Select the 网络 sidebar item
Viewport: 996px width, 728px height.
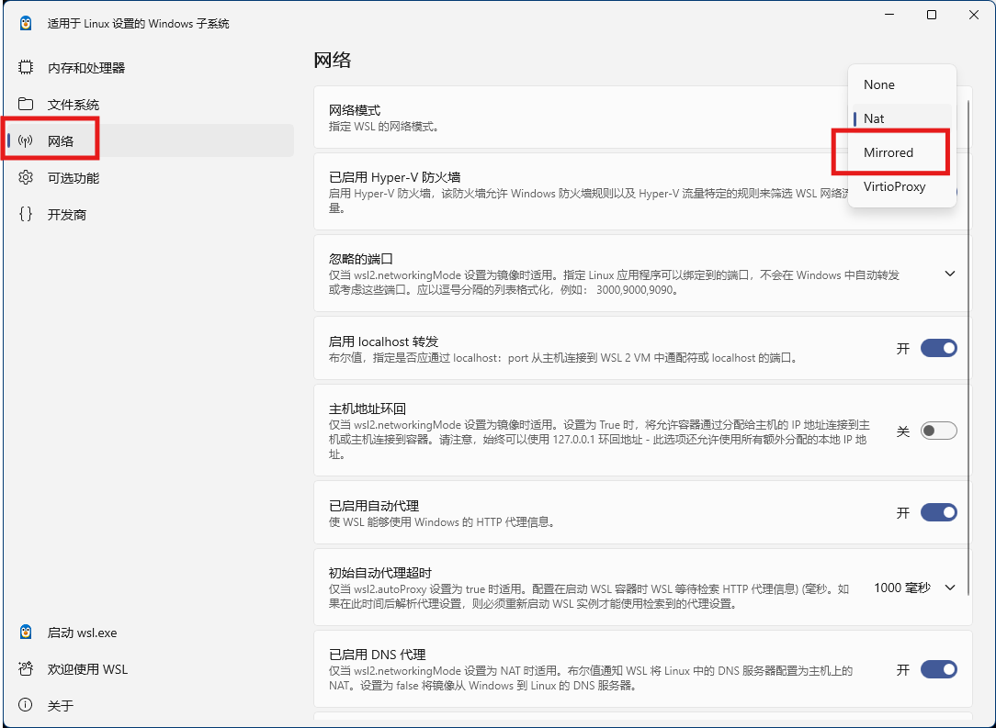point(150,140)
